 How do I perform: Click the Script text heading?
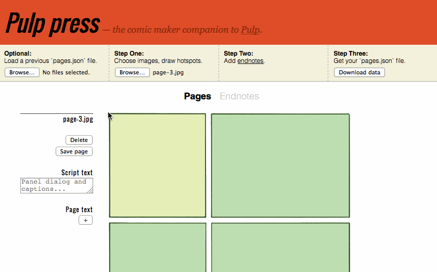77,173
